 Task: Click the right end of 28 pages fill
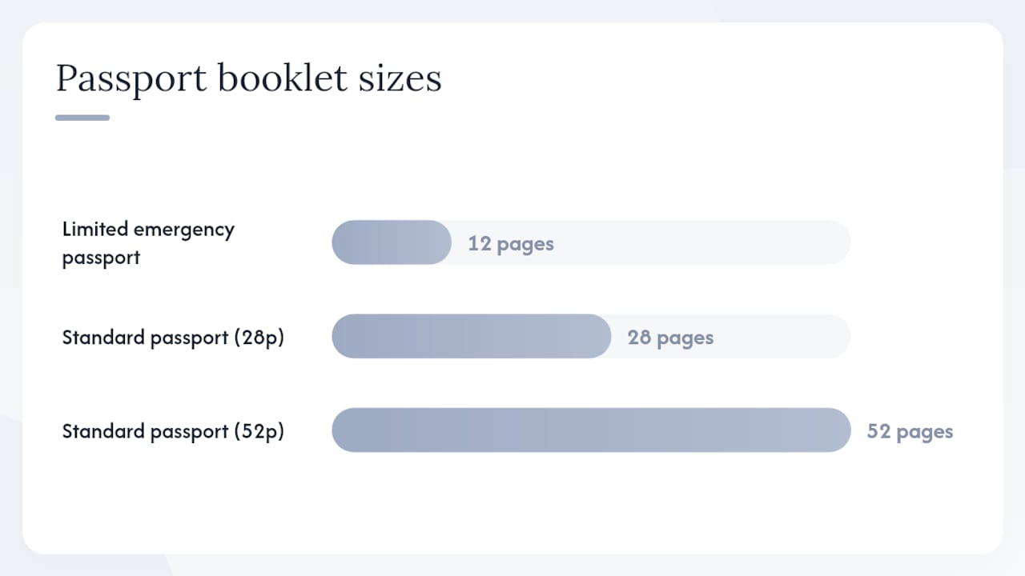click(601, 336)
